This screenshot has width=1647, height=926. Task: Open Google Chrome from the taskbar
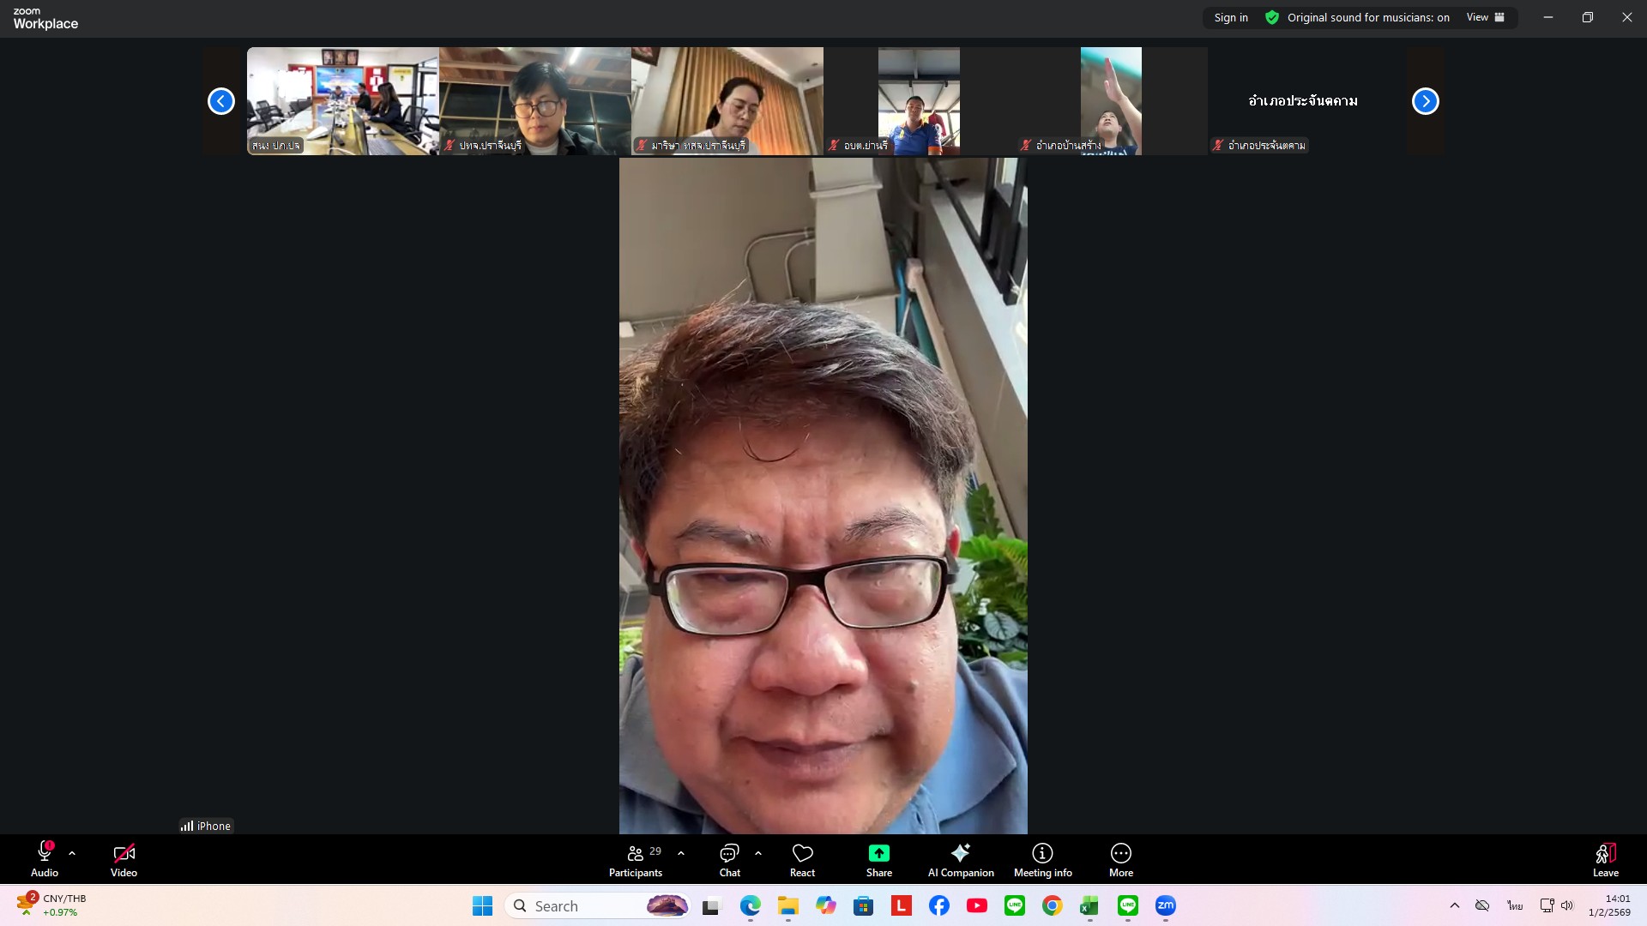click(x=1052, y=905)
